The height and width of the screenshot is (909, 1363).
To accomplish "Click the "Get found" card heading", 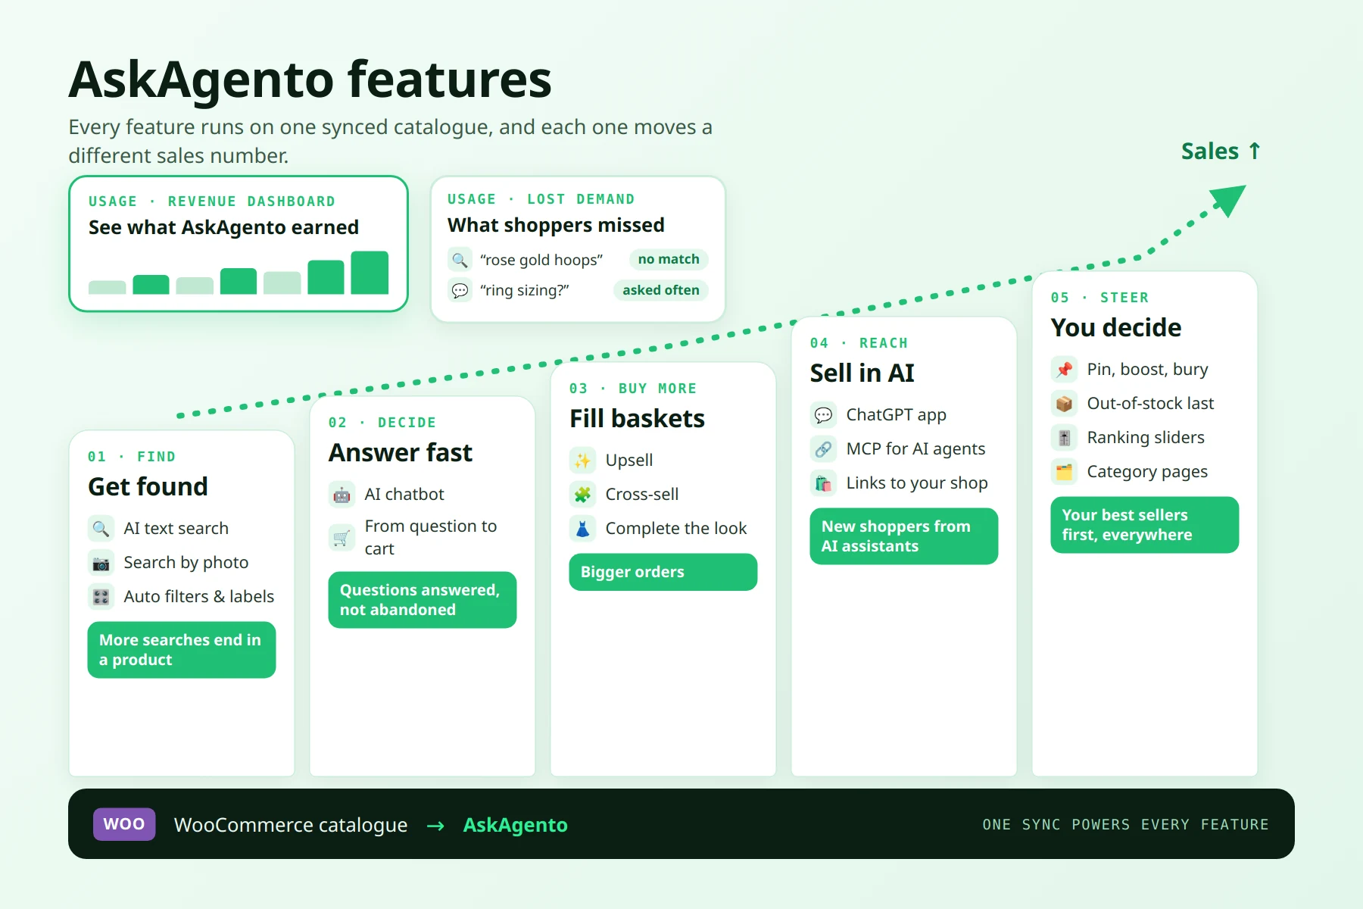I will coord(148,486).
